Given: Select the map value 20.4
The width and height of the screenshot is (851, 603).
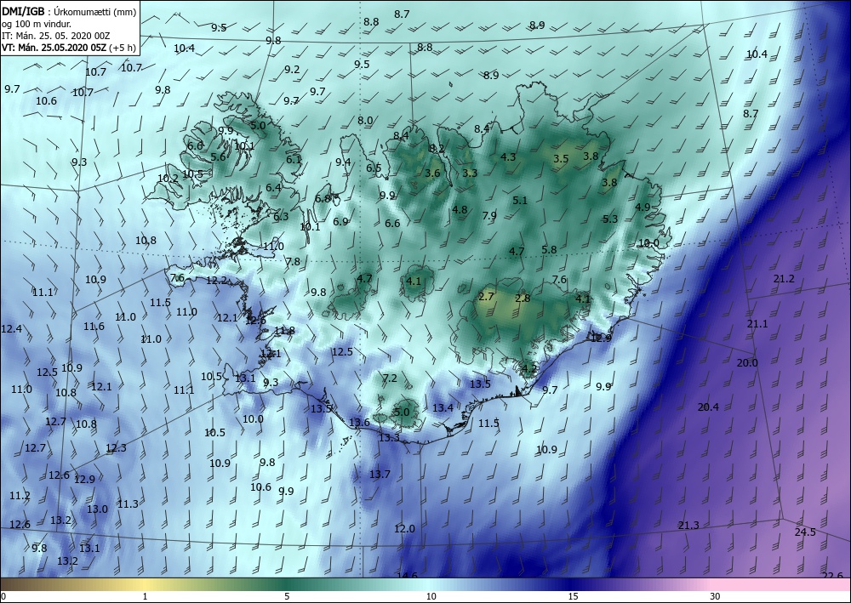Looking at the screenshot, I should pos(708,407).
